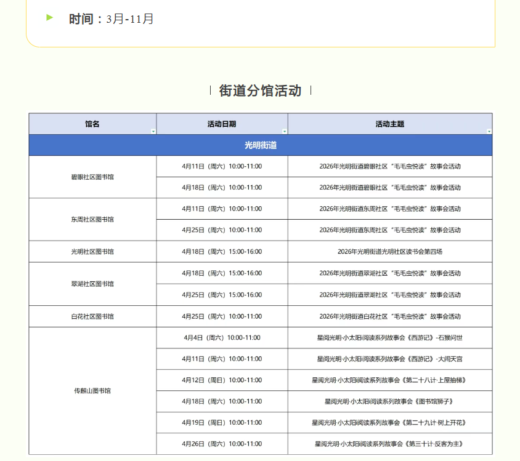
Task: Select the 东周社区图书馆 cell
Action: pos(92,219)
